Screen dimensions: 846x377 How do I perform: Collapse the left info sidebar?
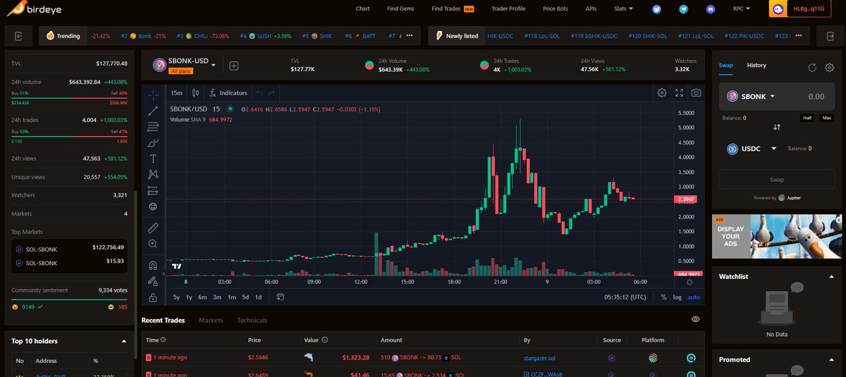18,36
